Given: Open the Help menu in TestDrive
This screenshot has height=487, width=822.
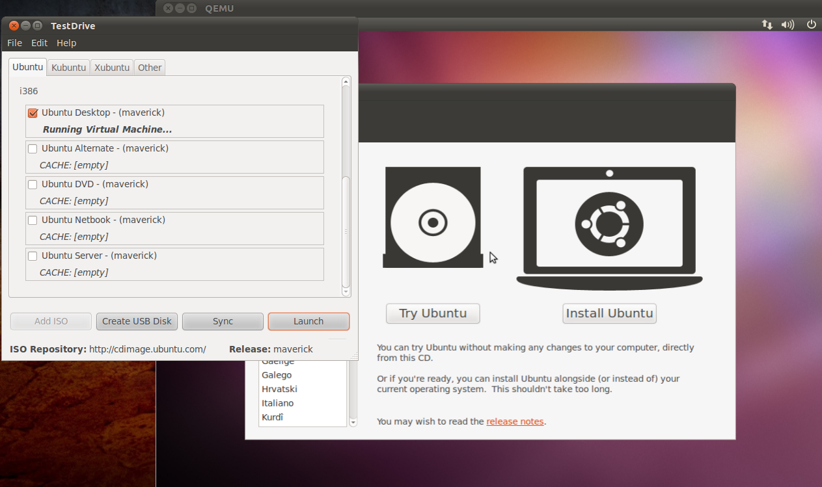Looking at the screenshot, I should point(66,43).
